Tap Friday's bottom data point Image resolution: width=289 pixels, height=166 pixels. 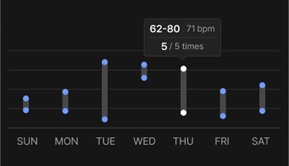(223, 116)
